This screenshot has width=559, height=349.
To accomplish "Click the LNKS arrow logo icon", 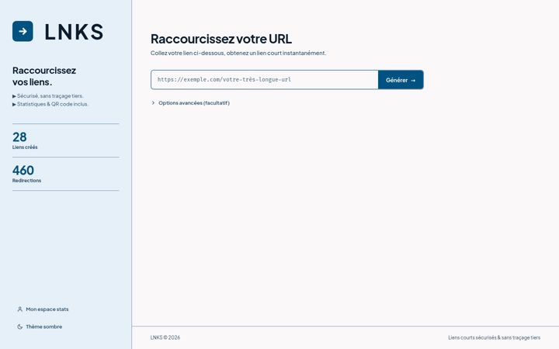I will tap(23, 31).
